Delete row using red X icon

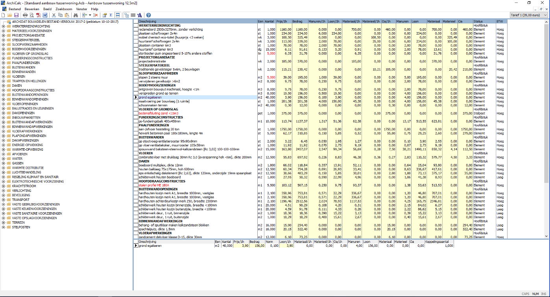pos(96,15)
